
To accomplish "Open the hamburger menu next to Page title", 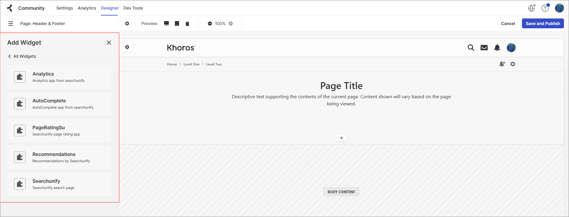I will (x=11, y=24).
